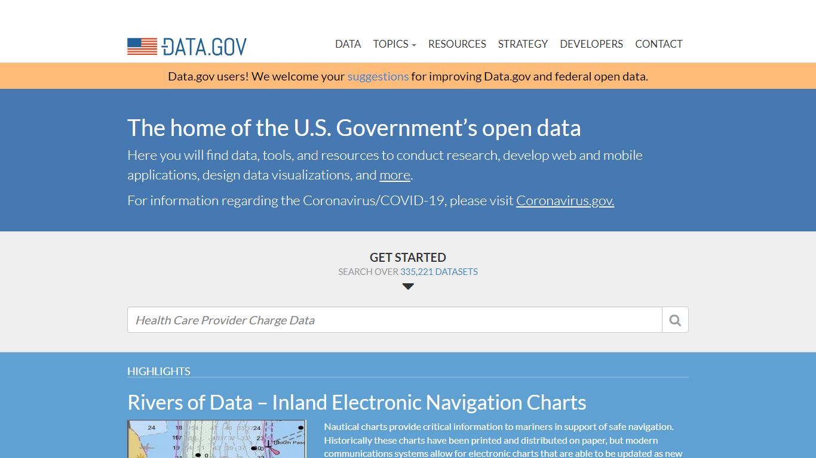
Task: Click the underlined 'more' link
Action: [395, 175]
